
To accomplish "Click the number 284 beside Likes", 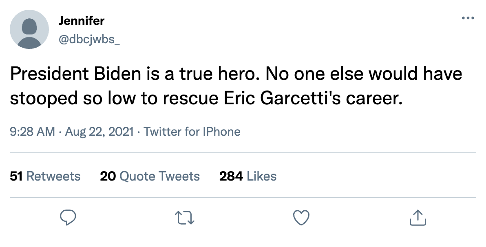I will (x=231, y=176).
